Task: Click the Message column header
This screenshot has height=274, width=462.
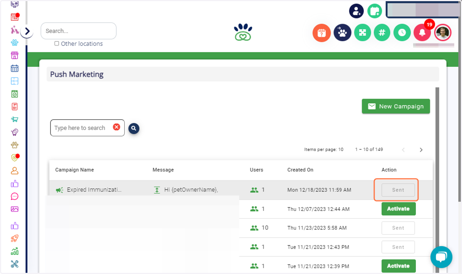Action: click(x=163, y=170)
